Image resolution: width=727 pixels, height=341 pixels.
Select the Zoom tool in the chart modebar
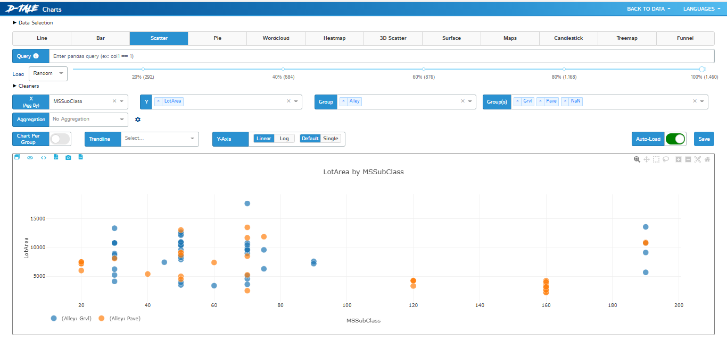[637, 159]
